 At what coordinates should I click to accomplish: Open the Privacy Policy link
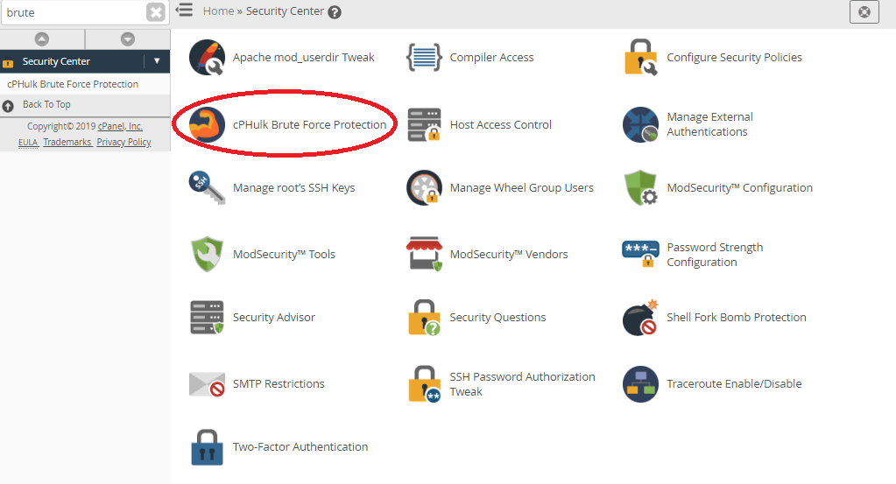click(x=124, y=142)
